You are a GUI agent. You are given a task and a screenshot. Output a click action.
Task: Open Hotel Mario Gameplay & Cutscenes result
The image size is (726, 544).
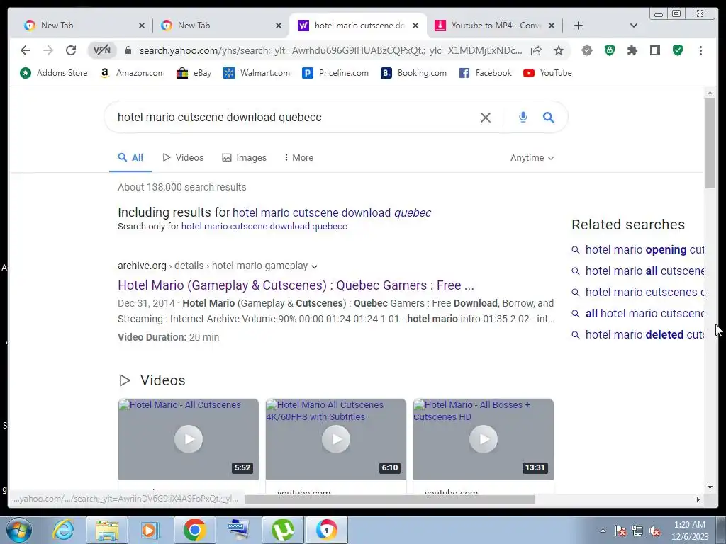pyautogui.click(x=296, y=285)
